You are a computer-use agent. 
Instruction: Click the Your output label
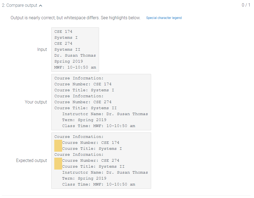pos(36,102)
